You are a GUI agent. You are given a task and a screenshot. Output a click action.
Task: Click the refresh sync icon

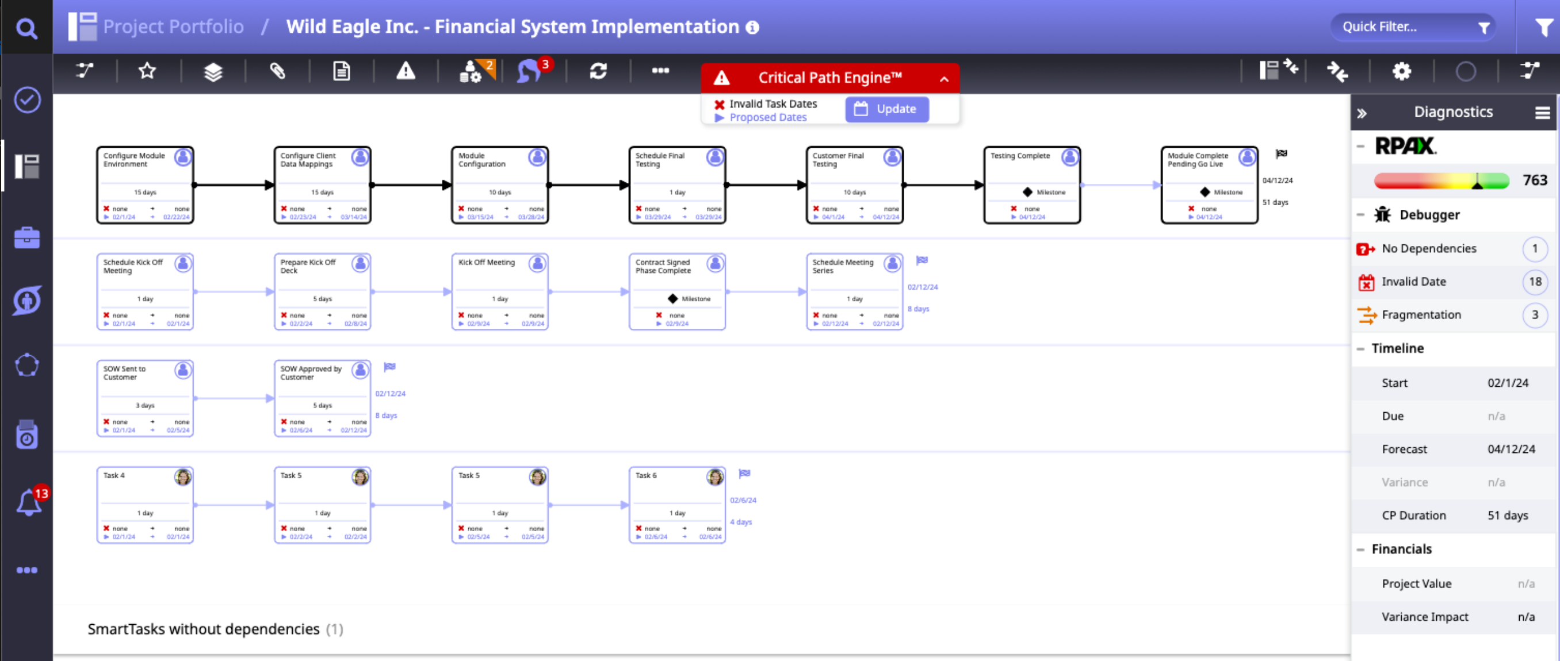[598, 71]
